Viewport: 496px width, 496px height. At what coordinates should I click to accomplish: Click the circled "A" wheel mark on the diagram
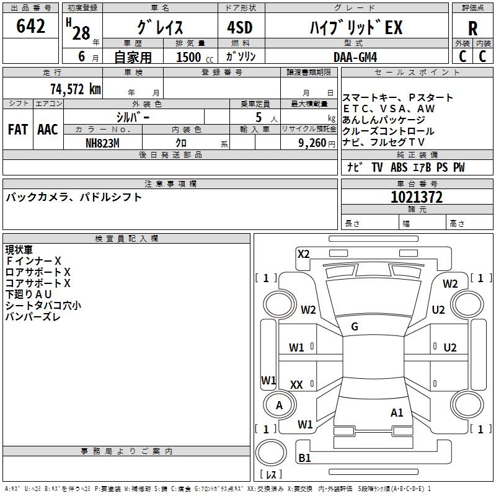point(279,405)
